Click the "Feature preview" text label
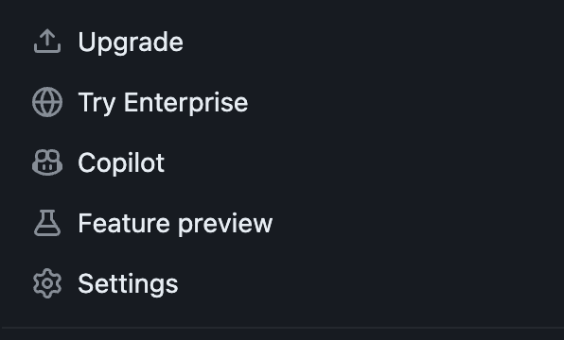 tap(175, 224)
